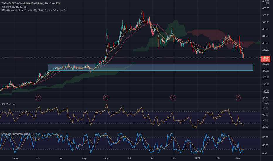
Task: Click the 360.00 price axis label
Action: 266,50
